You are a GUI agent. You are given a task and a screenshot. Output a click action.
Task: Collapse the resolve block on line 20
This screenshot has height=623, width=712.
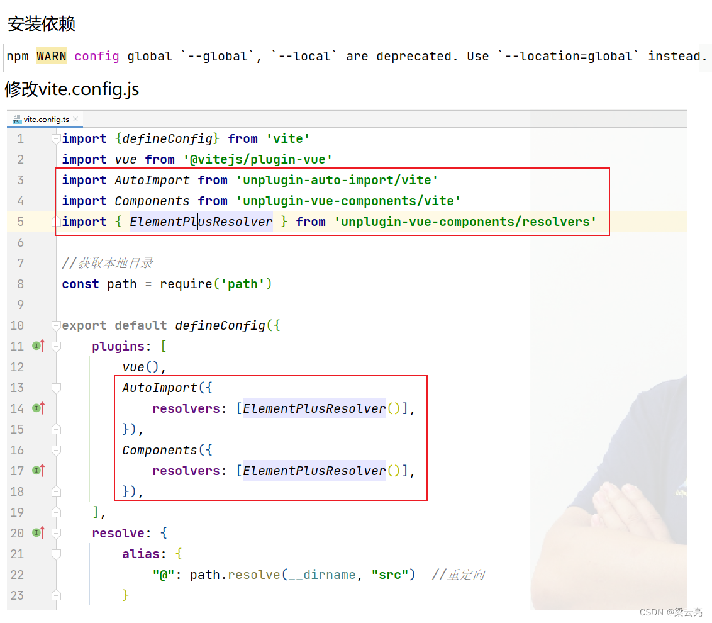(57, 533)
